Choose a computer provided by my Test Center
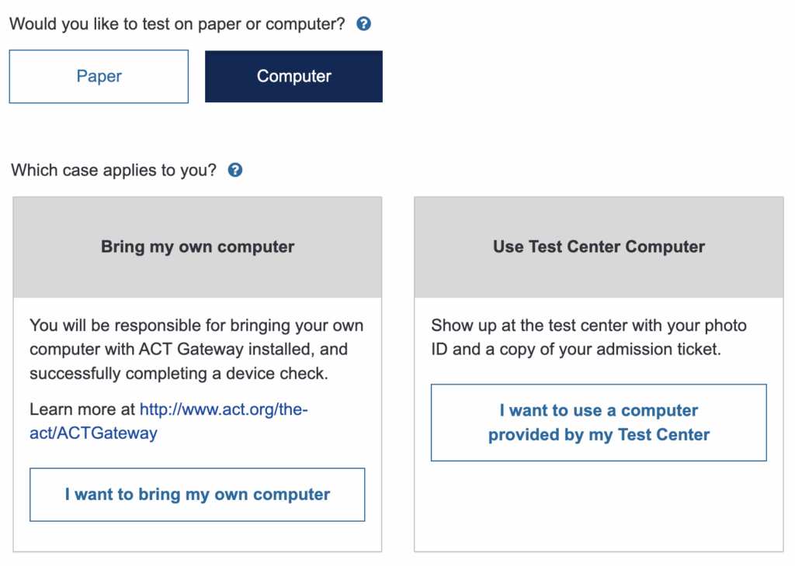795x566 pixels. click(x=598, y=423)
